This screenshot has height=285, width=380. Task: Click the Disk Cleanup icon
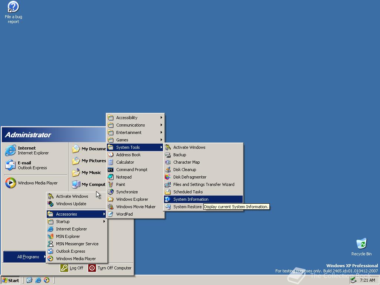(168, 170)
